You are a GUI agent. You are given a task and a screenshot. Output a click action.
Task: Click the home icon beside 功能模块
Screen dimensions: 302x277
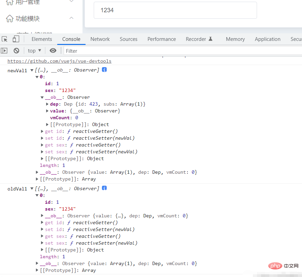point(10,19)
